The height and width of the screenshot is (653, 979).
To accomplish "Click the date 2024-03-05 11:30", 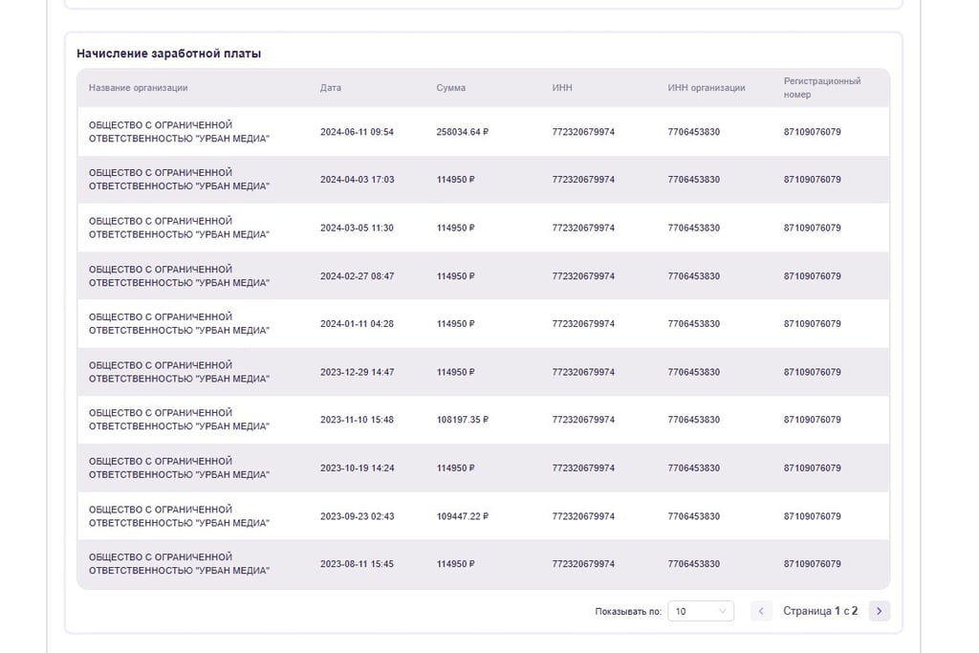I will pyautogui.click(x=358, y=228).
